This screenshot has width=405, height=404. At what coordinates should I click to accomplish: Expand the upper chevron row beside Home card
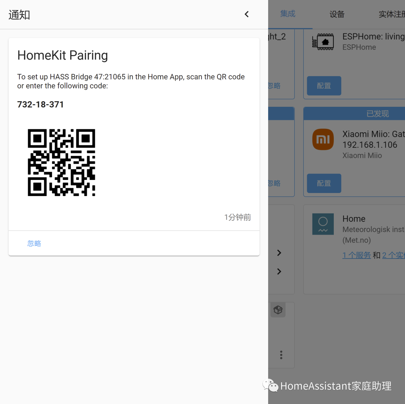point(279,253)
